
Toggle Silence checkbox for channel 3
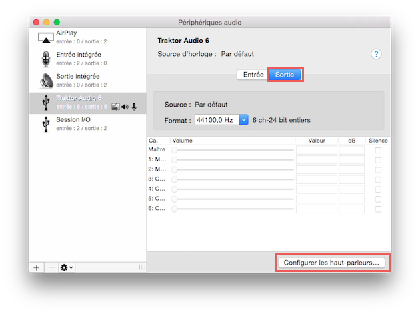pos(378,180)
